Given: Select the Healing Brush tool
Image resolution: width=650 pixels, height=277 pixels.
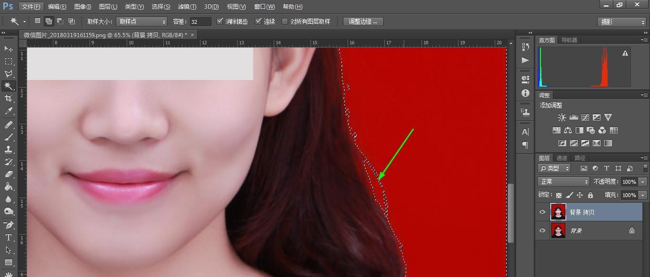Looking at the screenshot, I should point(9,125).
